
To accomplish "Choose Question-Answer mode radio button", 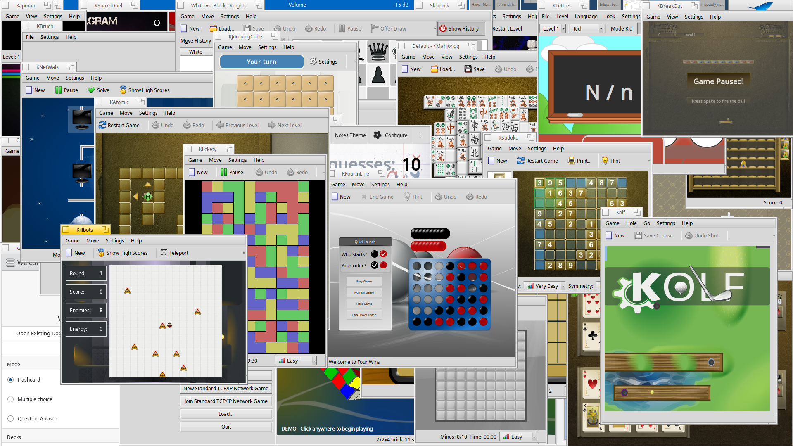I will 11,418.
